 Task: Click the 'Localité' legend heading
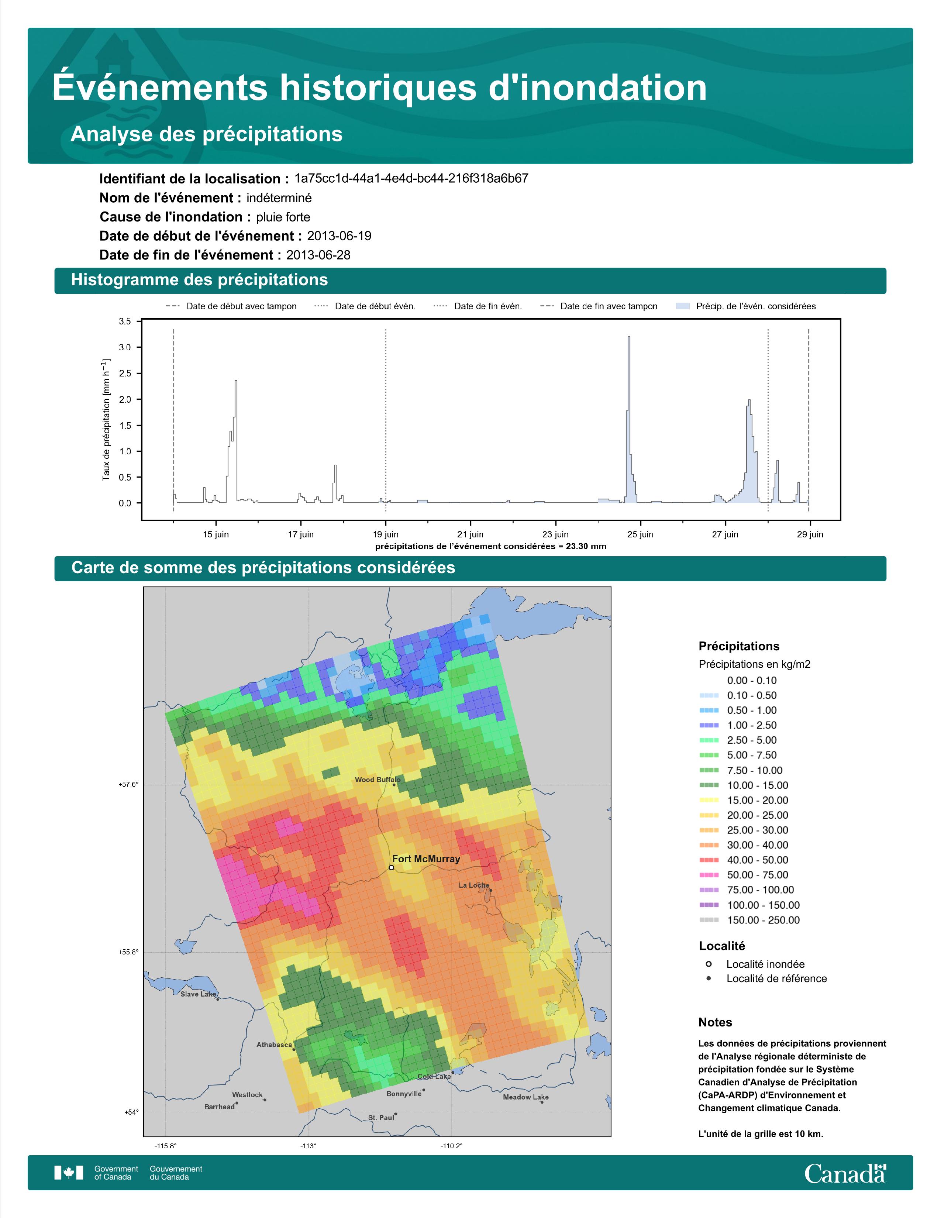click(722, 946)
